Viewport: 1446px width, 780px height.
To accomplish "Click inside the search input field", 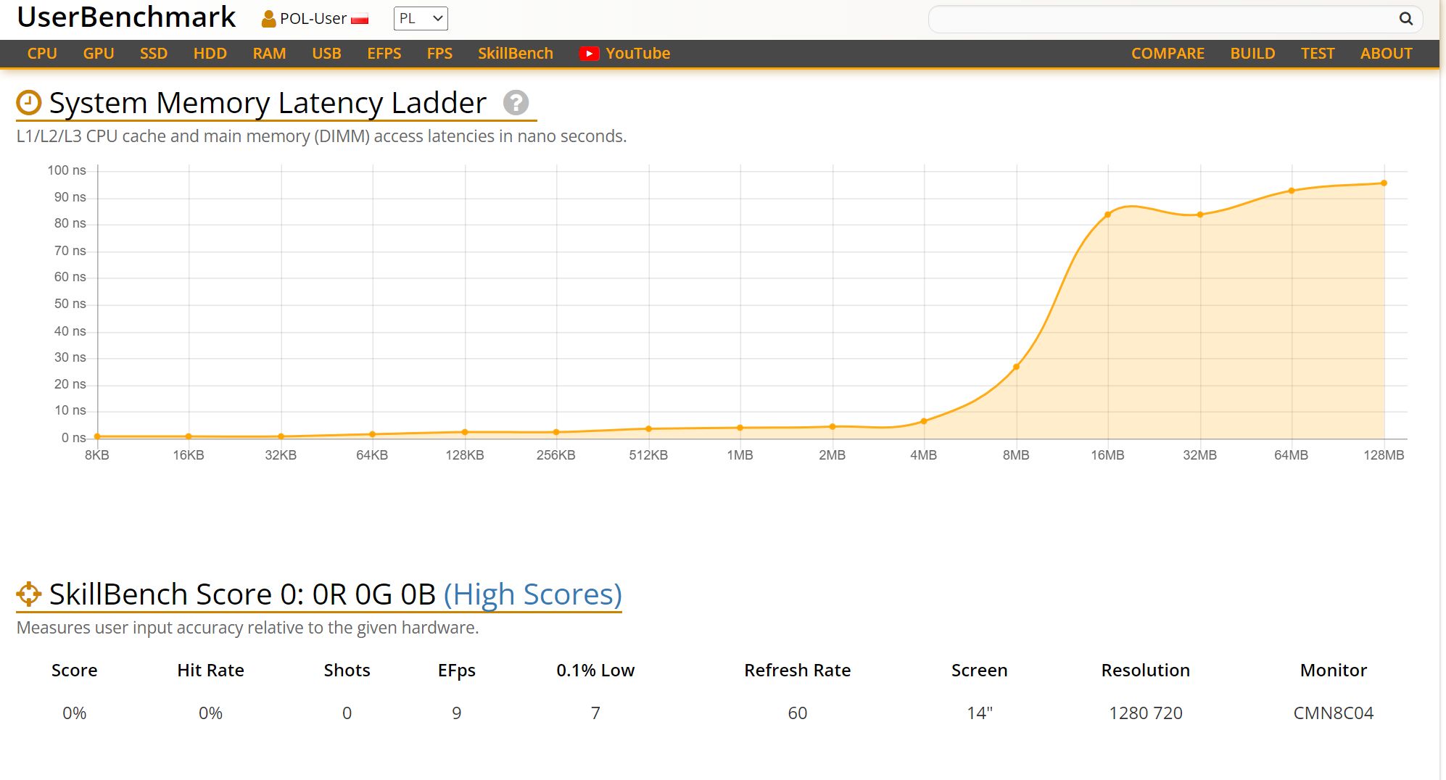I will 1160,19.
